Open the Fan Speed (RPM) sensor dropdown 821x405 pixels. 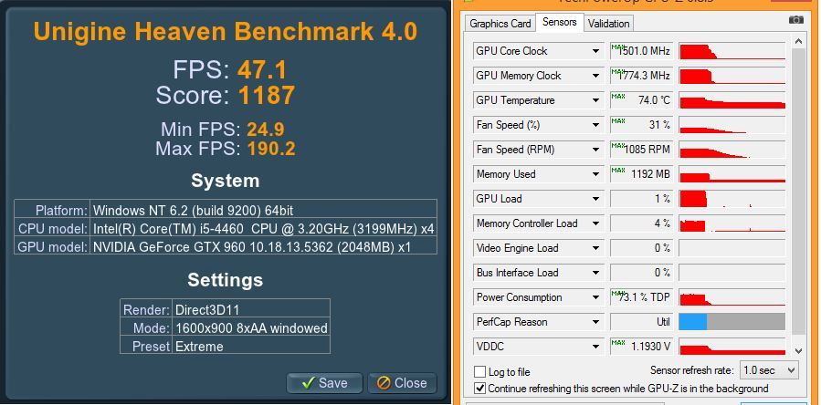pyautogui.click(x=595, y=150)
